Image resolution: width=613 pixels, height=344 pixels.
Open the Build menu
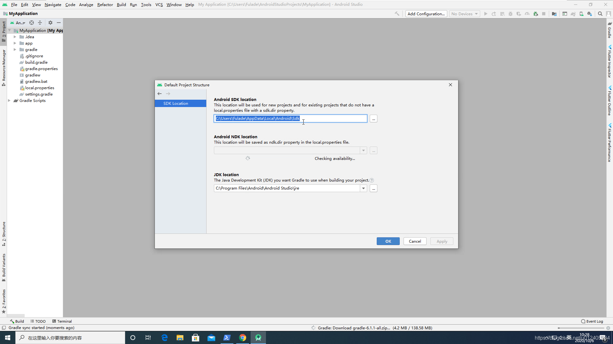click(121, 4)
